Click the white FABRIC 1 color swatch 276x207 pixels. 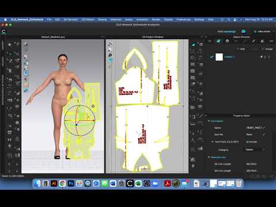coord(219,57)
